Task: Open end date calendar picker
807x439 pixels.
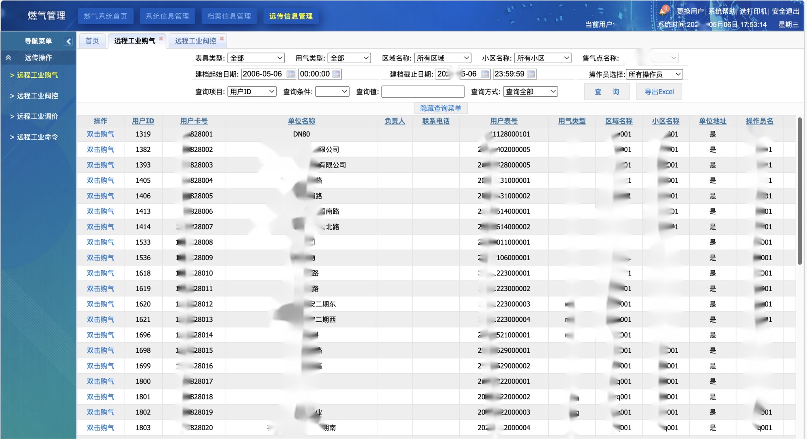Action: pyautogui.click(x=485, y=74)
